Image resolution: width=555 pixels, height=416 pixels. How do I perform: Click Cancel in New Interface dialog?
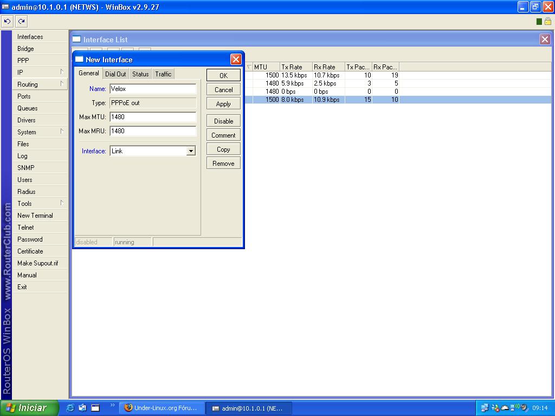223,89
